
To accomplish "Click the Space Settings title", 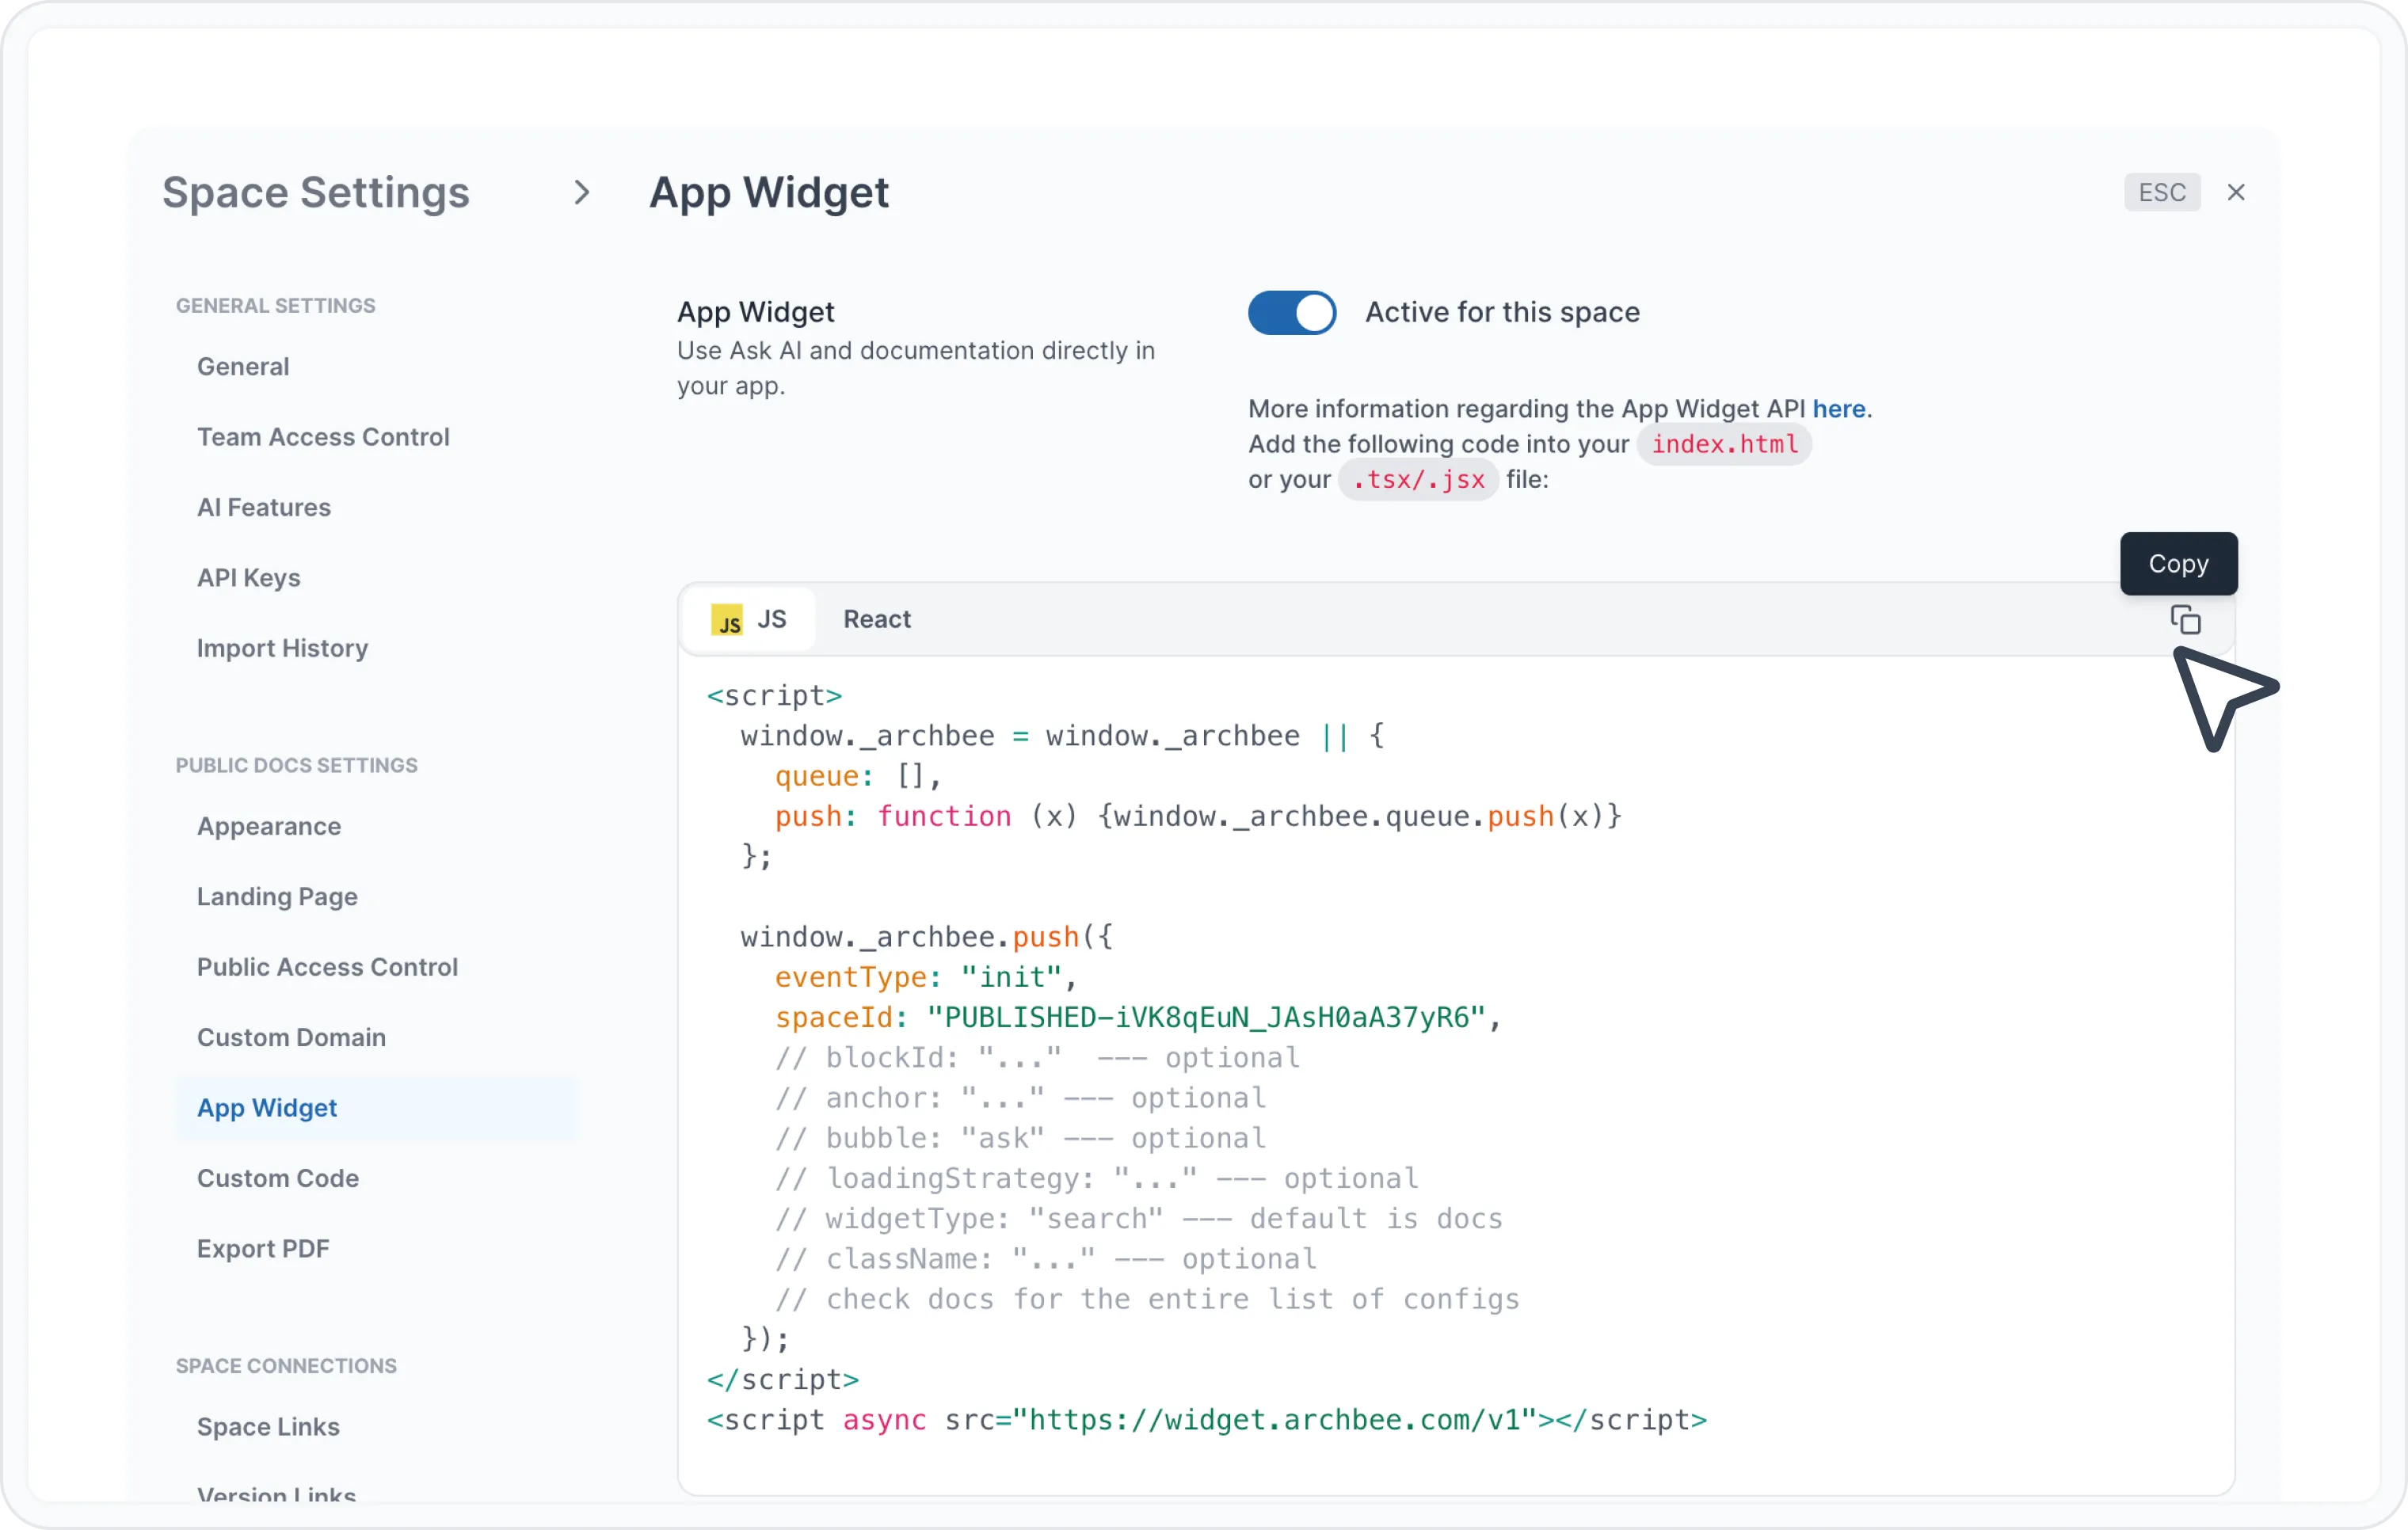I will [316, 192].
